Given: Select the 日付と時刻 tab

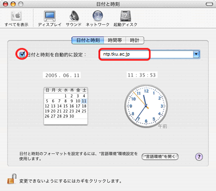Looking at the screenshot, I should pos(88,40).
